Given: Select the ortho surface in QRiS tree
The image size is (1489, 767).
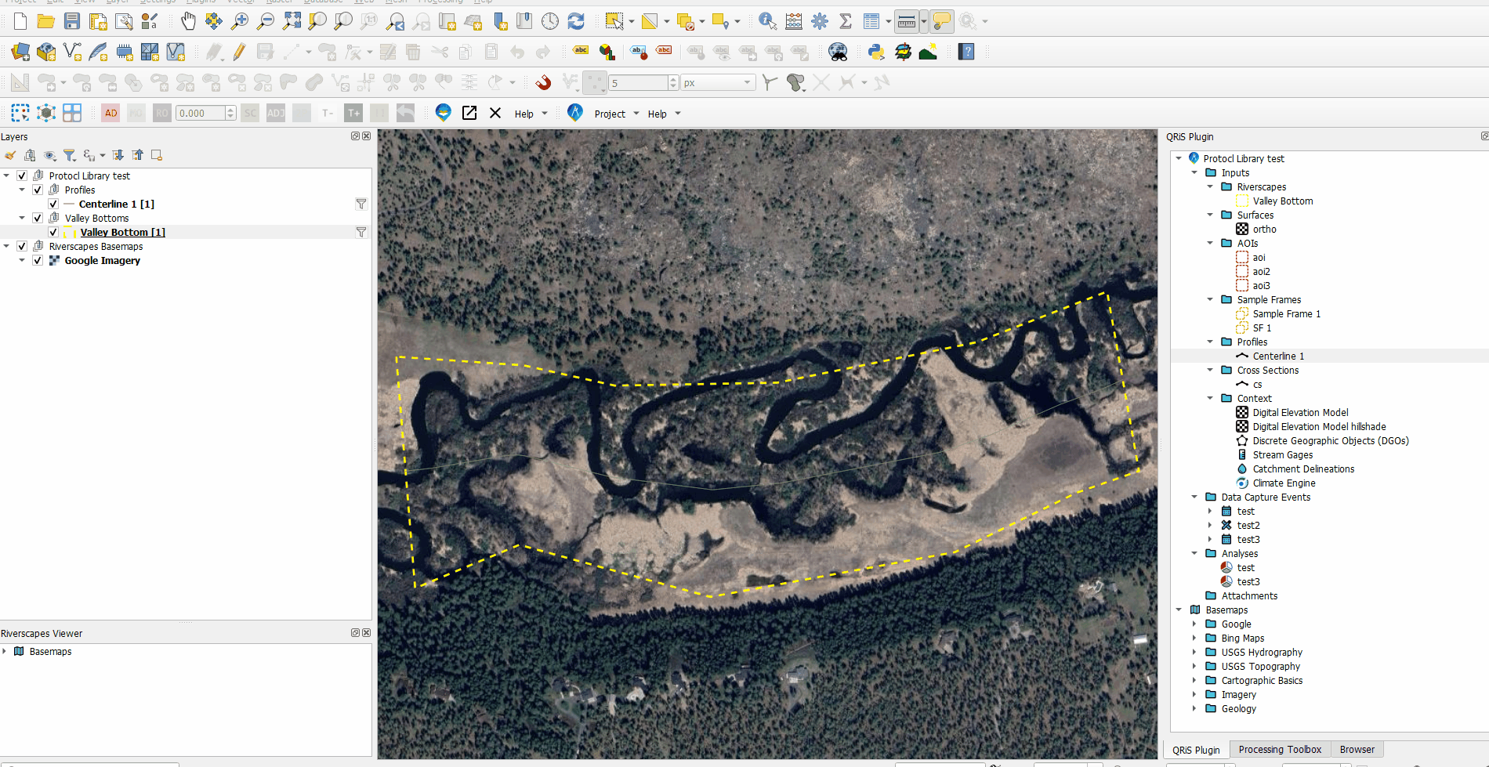Looking at the screenshot, I should [1264, 229].
